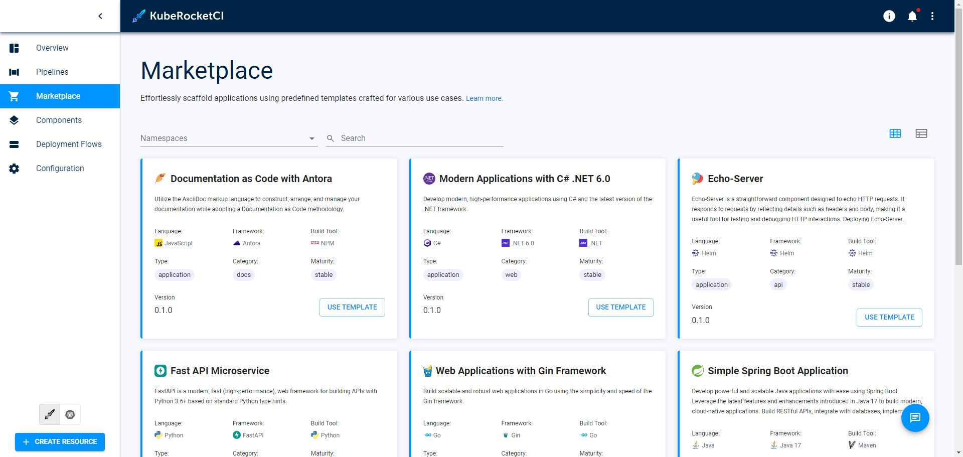Focus the Search input field

[421, 138]
